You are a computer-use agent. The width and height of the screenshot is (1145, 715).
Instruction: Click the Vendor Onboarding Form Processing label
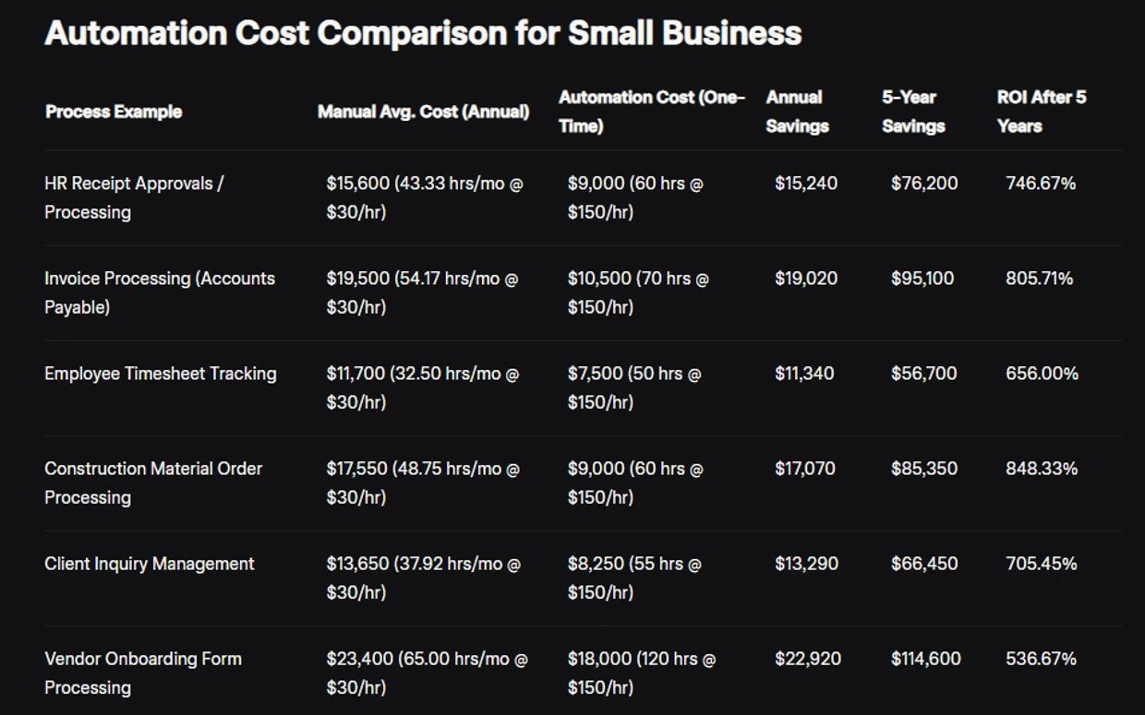[x=143, y=673]
